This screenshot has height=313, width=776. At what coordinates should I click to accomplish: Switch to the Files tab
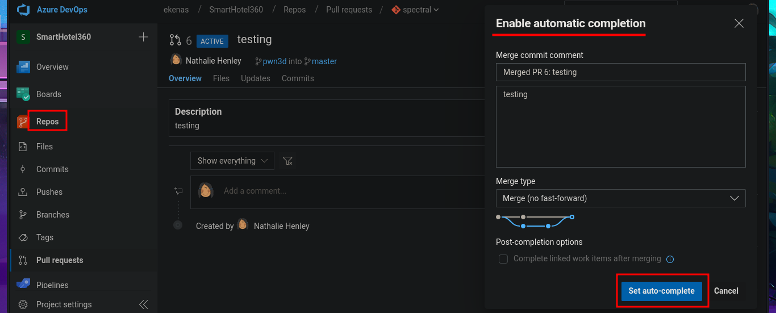tap(221, 78)
